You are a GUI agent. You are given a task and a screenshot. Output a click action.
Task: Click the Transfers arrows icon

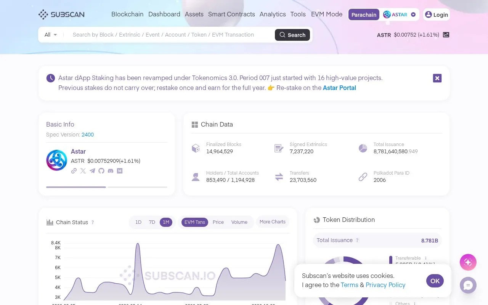click(279, 177)
